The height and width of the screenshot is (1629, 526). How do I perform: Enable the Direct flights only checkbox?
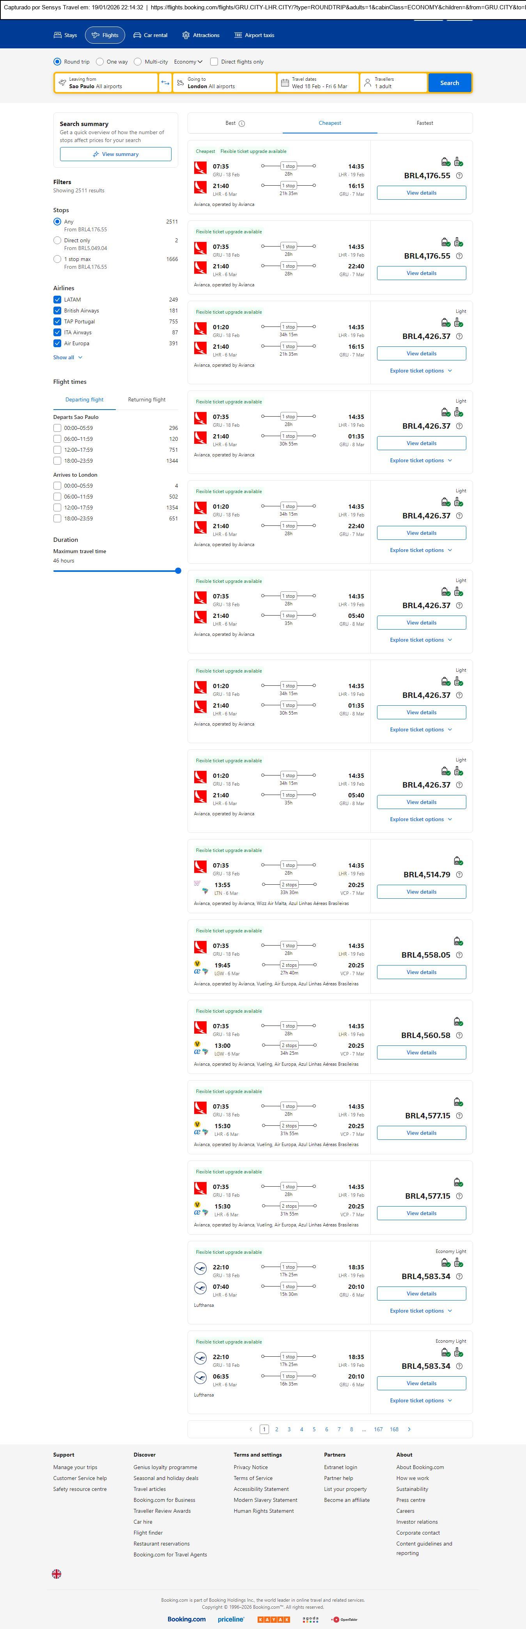214,62
